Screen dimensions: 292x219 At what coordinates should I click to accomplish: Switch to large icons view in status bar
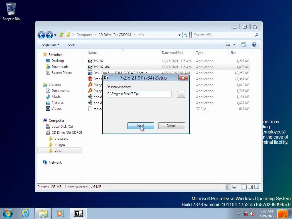coord(234,187)
